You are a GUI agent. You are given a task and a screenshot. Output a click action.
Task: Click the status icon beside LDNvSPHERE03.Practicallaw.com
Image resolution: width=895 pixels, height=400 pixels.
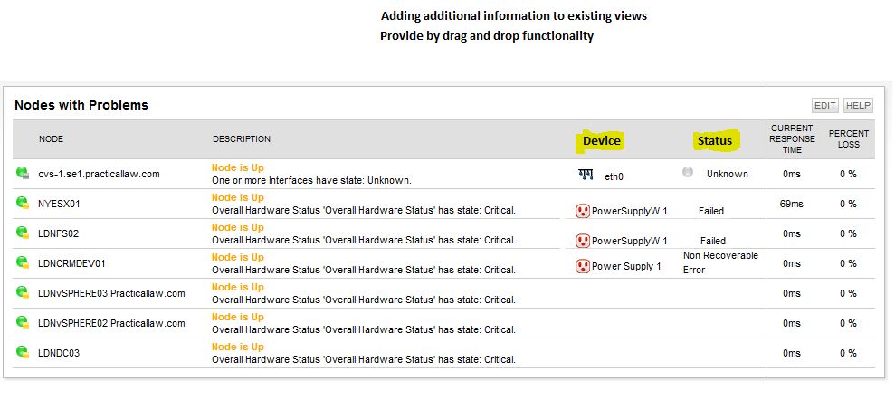23,292
